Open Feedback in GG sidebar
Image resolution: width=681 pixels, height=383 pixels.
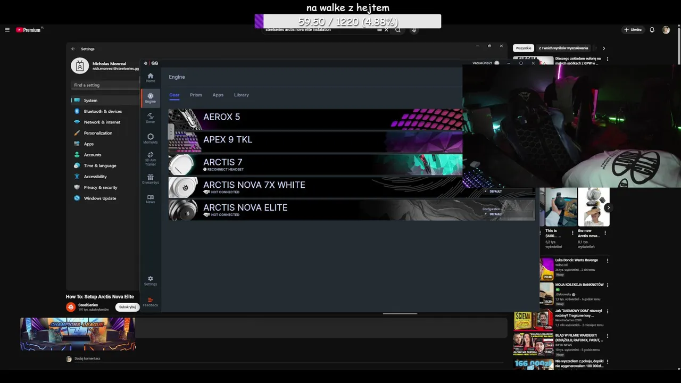151,302
